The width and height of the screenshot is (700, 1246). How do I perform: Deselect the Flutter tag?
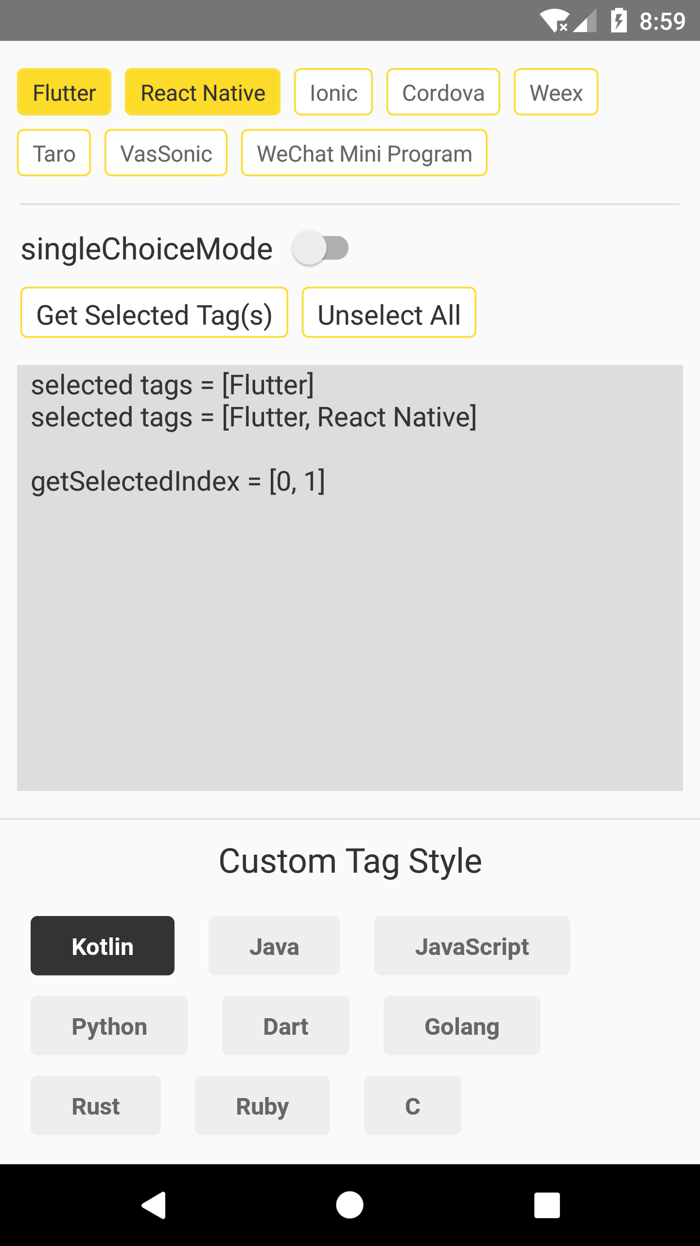[64, 92]
